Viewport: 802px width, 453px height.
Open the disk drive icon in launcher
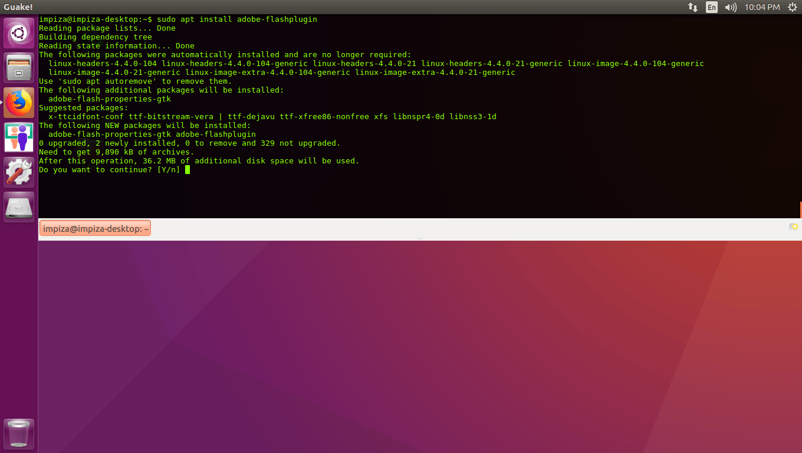19,207
